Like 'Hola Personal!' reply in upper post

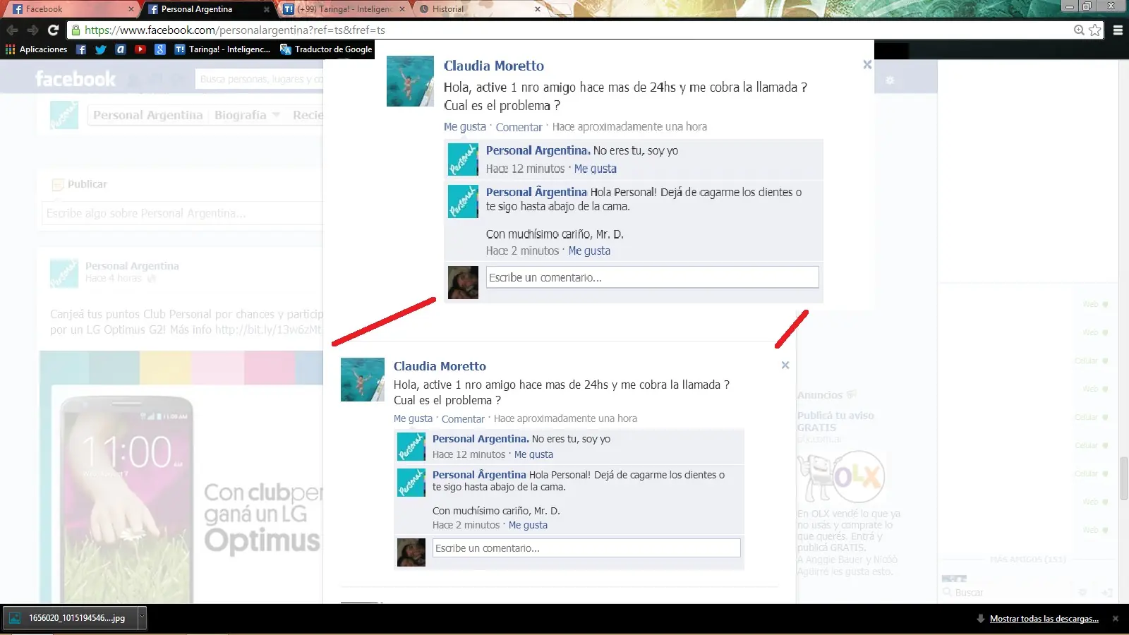point(589,250)
